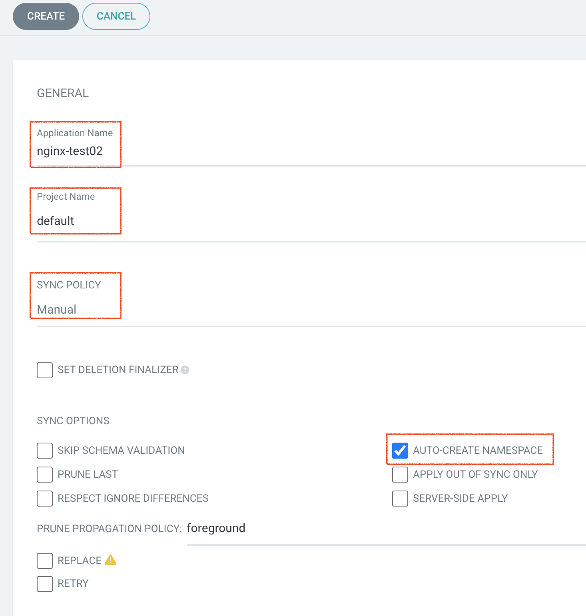Click the Skip Schema Validation label

tap(121, 451)
